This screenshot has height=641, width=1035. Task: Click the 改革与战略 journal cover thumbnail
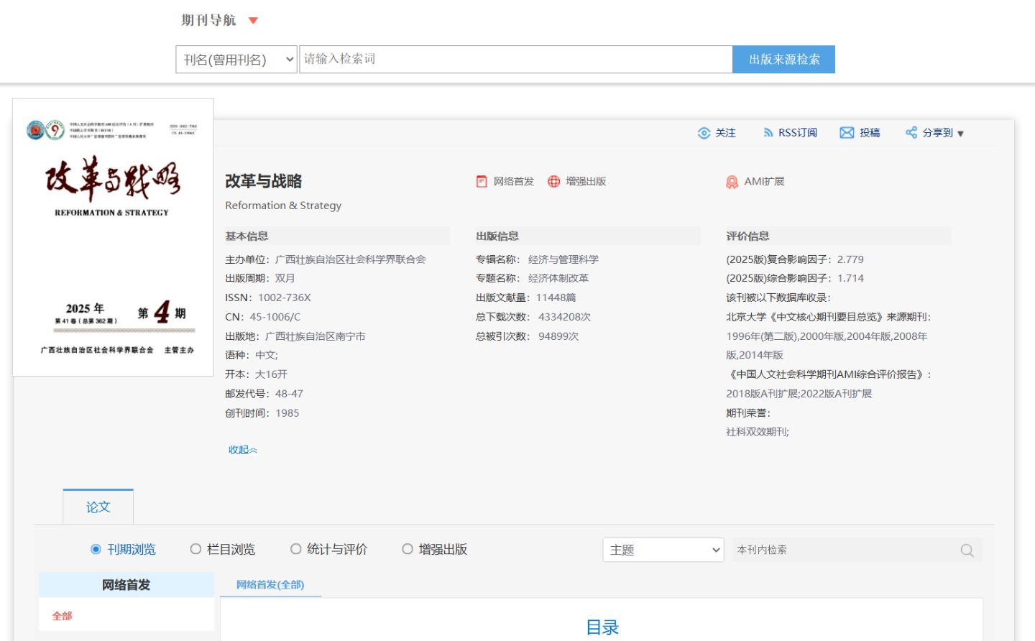click(x=113, y=237)
